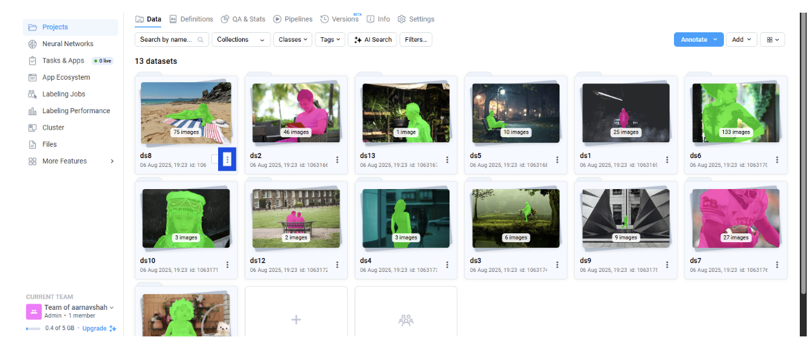This screenshot has height=344, width=808.
Task: Expand the Team of aarnavshah switcher
Action: point(79,308)
